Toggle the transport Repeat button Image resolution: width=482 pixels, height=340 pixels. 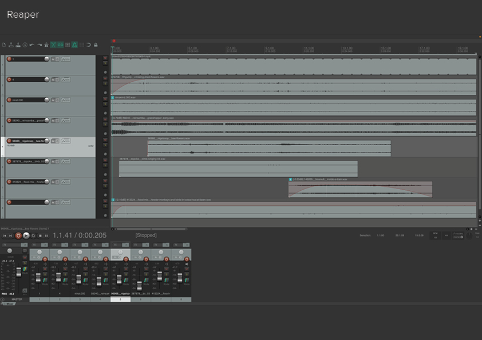coord(33,235)
